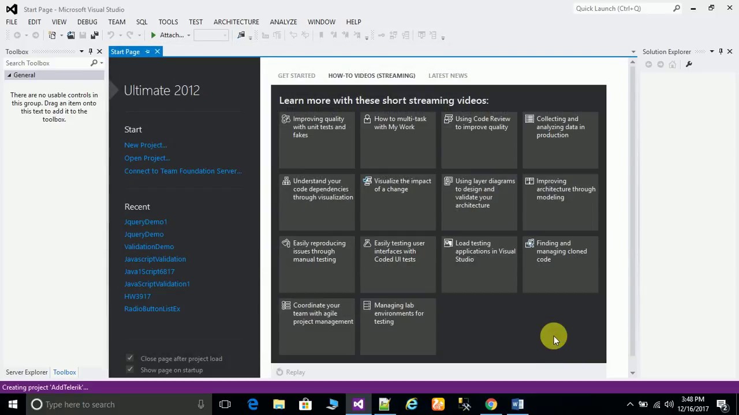739x415 pixels.
Task: Click the Windows 'Type here to search' box
Action: (120, 404)
